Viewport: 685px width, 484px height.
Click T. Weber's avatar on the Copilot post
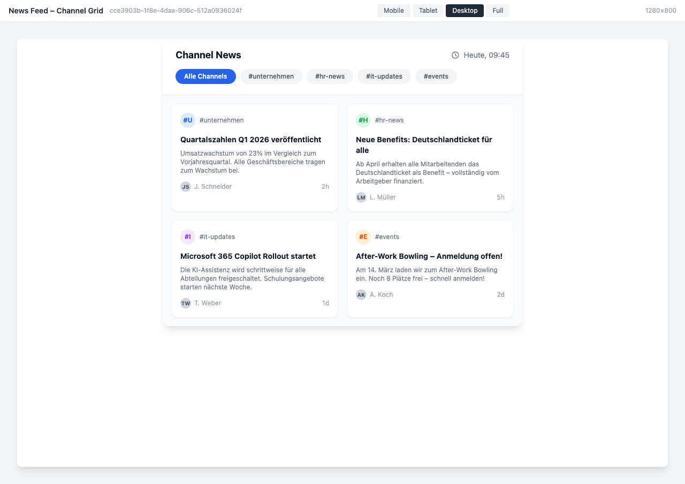(x=186, y=303)
